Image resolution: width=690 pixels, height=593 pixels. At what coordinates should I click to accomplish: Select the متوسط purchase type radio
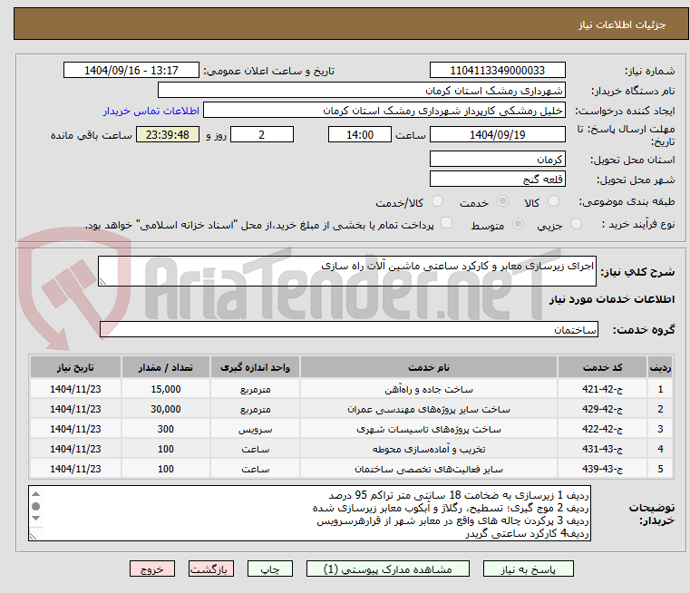[518, 224]
